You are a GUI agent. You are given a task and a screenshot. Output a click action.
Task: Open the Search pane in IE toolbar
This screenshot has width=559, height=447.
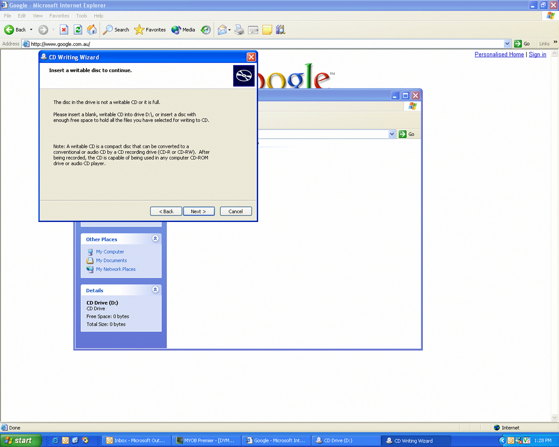[x=116, y=30]
